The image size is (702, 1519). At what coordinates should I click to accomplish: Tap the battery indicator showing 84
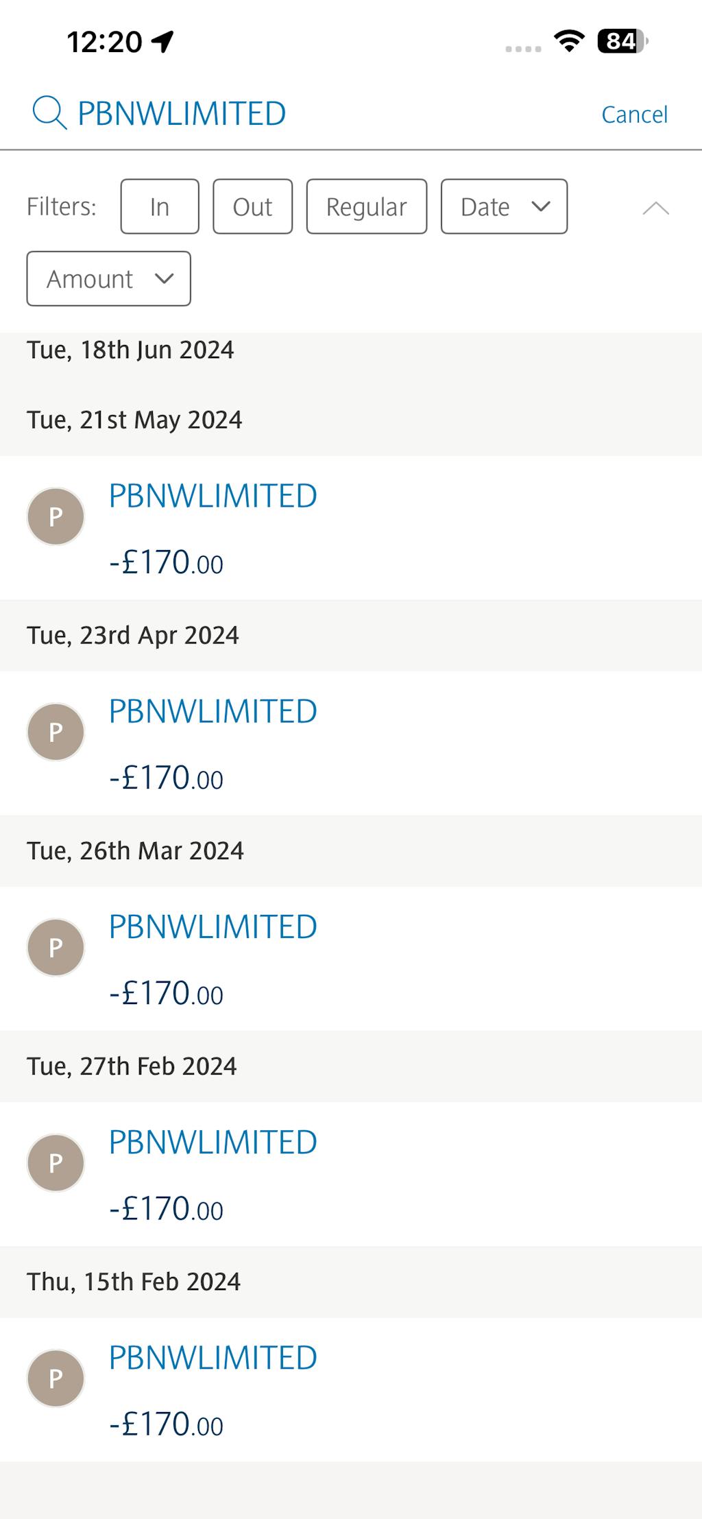622,41
